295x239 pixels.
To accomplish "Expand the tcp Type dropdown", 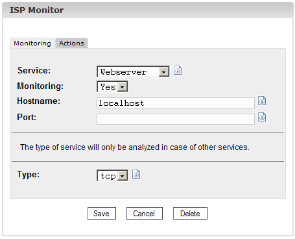I will (x=112, y=175).
